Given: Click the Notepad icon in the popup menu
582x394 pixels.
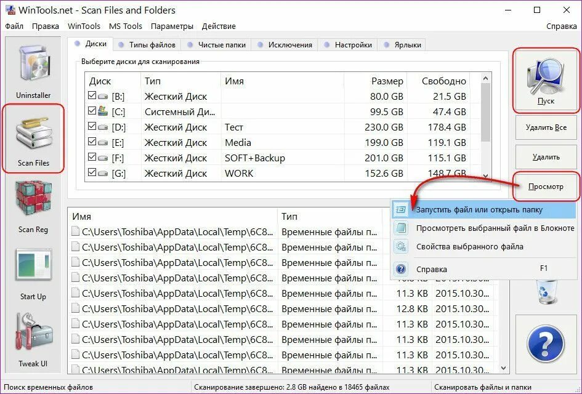Looking at the screenshot, I should tap(401, 228).
